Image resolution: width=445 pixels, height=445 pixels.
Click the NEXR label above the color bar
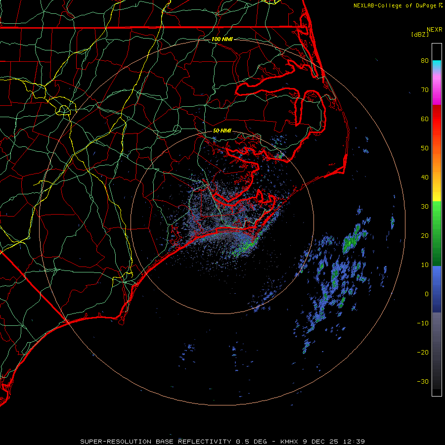pyautogui.click(x=434, y=30)
